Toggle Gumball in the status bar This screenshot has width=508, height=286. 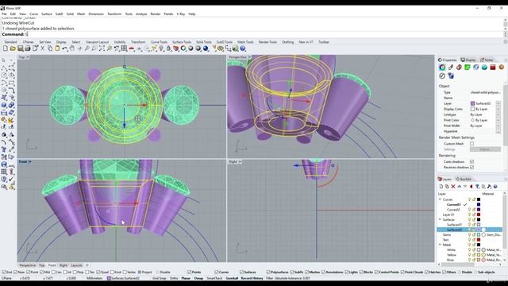[x=232, y=278]
